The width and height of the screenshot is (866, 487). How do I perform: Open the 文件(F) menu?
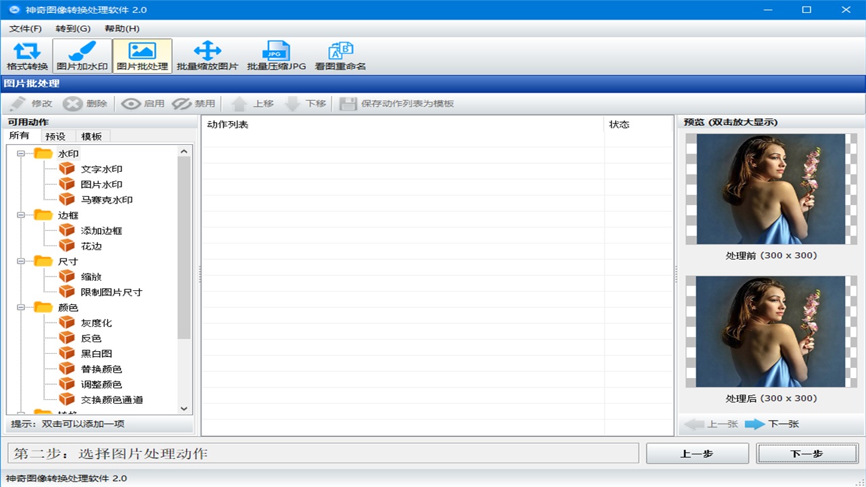pyautogui.click(x=26, y=28)
